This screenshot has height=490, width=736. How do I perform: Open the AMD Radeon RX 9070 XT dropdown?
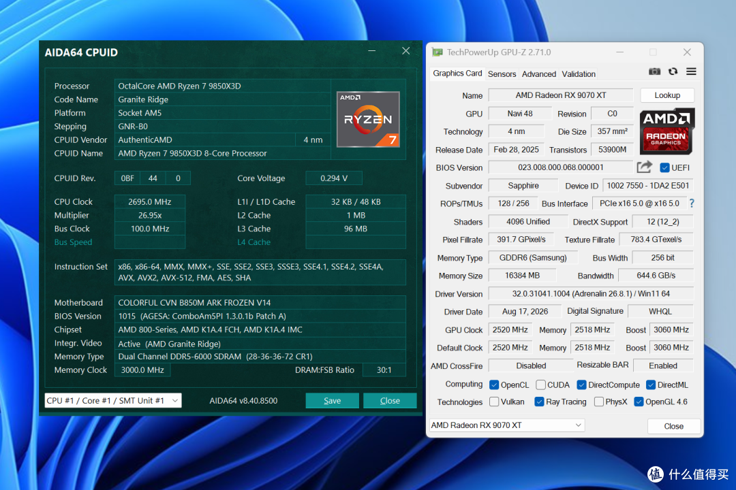(507, 425)
